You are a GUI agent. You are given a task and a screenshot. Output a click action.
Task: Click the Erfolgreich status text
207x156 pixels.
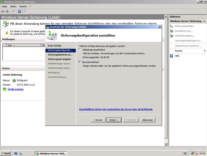22,80
